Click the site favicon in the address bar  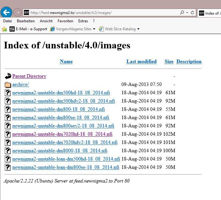(x=26, y=12)
